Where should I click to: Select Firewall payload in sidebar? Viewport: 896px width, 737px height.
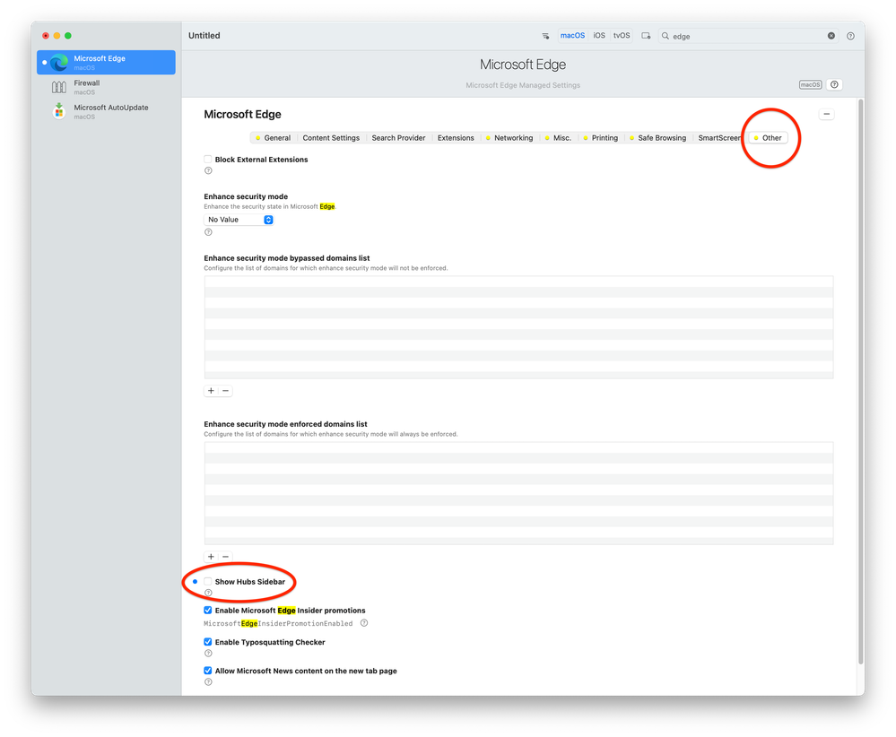(x=106, y=87)
